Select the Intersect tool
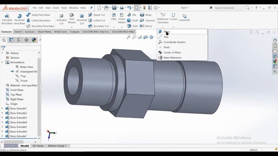The height and width of the screenshot is (156, 278). coord(148,20)
